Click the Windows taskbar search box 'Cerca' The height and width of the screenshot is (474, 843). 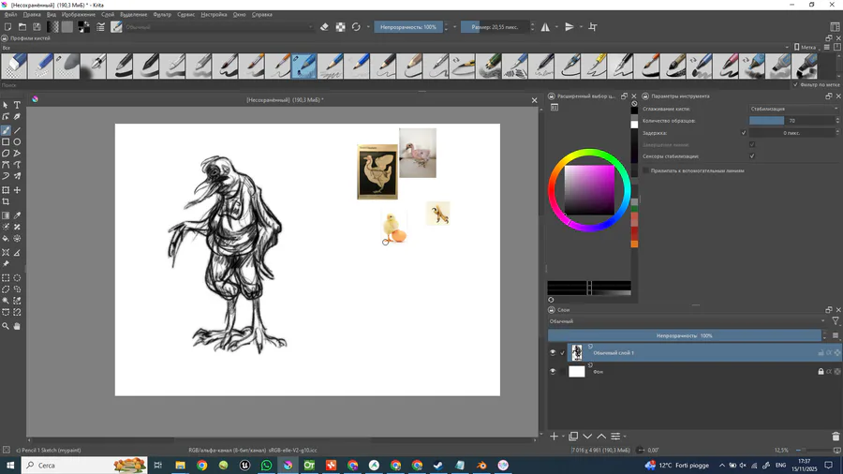click(x=84, y=466)
